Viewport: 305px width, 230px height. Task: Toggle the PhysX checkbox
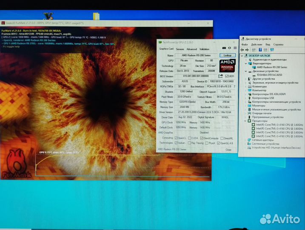(x=207, y=143)
